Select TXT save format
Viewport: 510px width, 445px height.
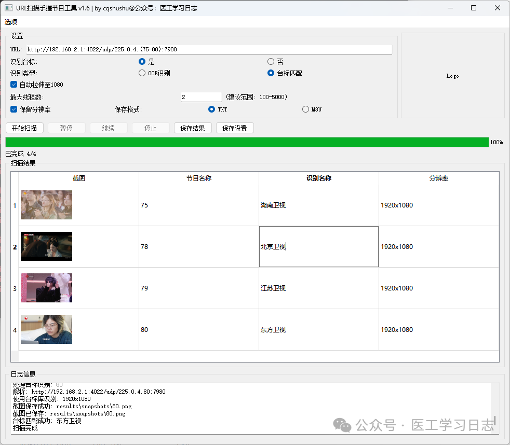click(211, 109)
